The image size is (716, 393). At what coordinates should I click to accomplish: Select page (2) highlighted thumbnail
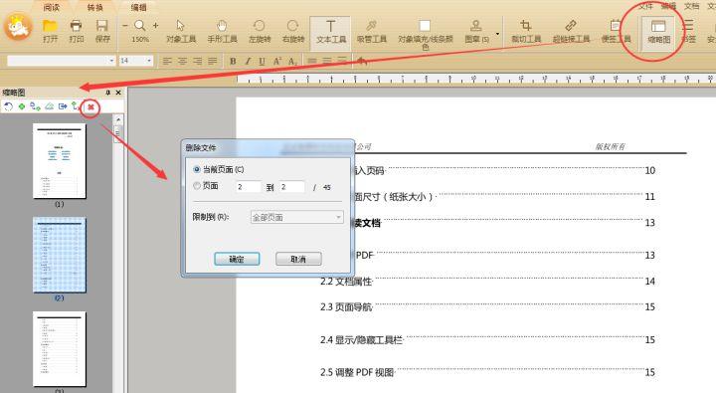point(60,255)
